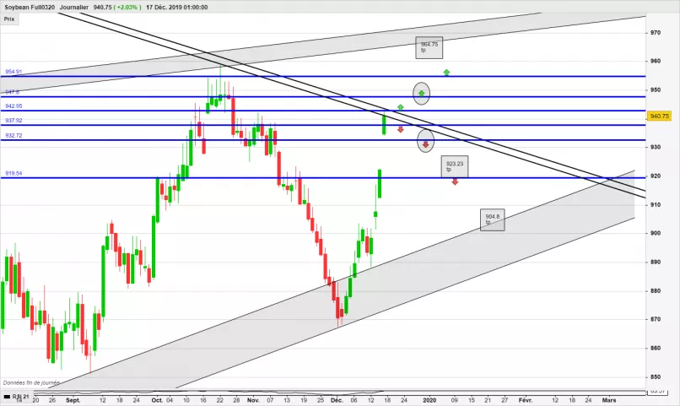
Task: Click the 870 price axis label
Action: point(656,319)
